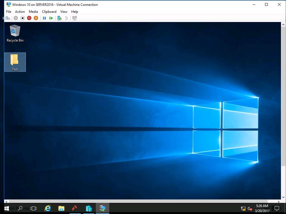The image size is (286, 214).
Task: Open the File menu
Action: coord(9,12)
